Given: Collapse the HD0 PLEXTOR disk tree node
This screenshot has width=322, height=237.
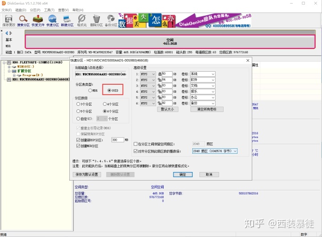Looking at the screenshot, I should tap(4, 62).
